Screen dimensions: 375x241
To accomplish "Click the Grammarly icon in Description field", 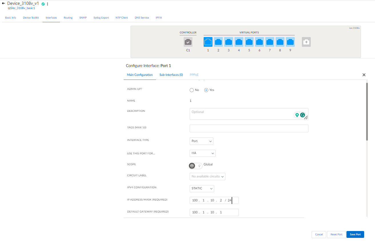I will coord(302,115).
